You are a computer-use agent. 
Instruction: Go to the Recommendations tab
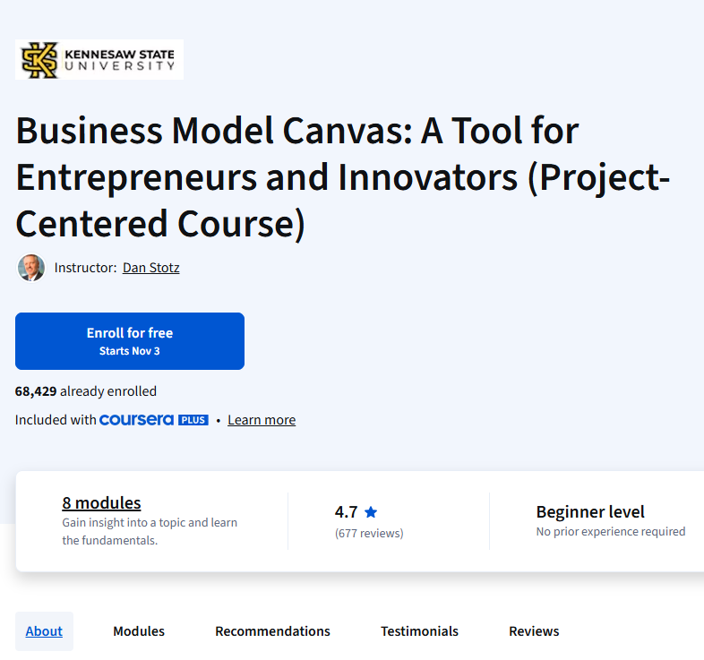click(x=272, y=631)
